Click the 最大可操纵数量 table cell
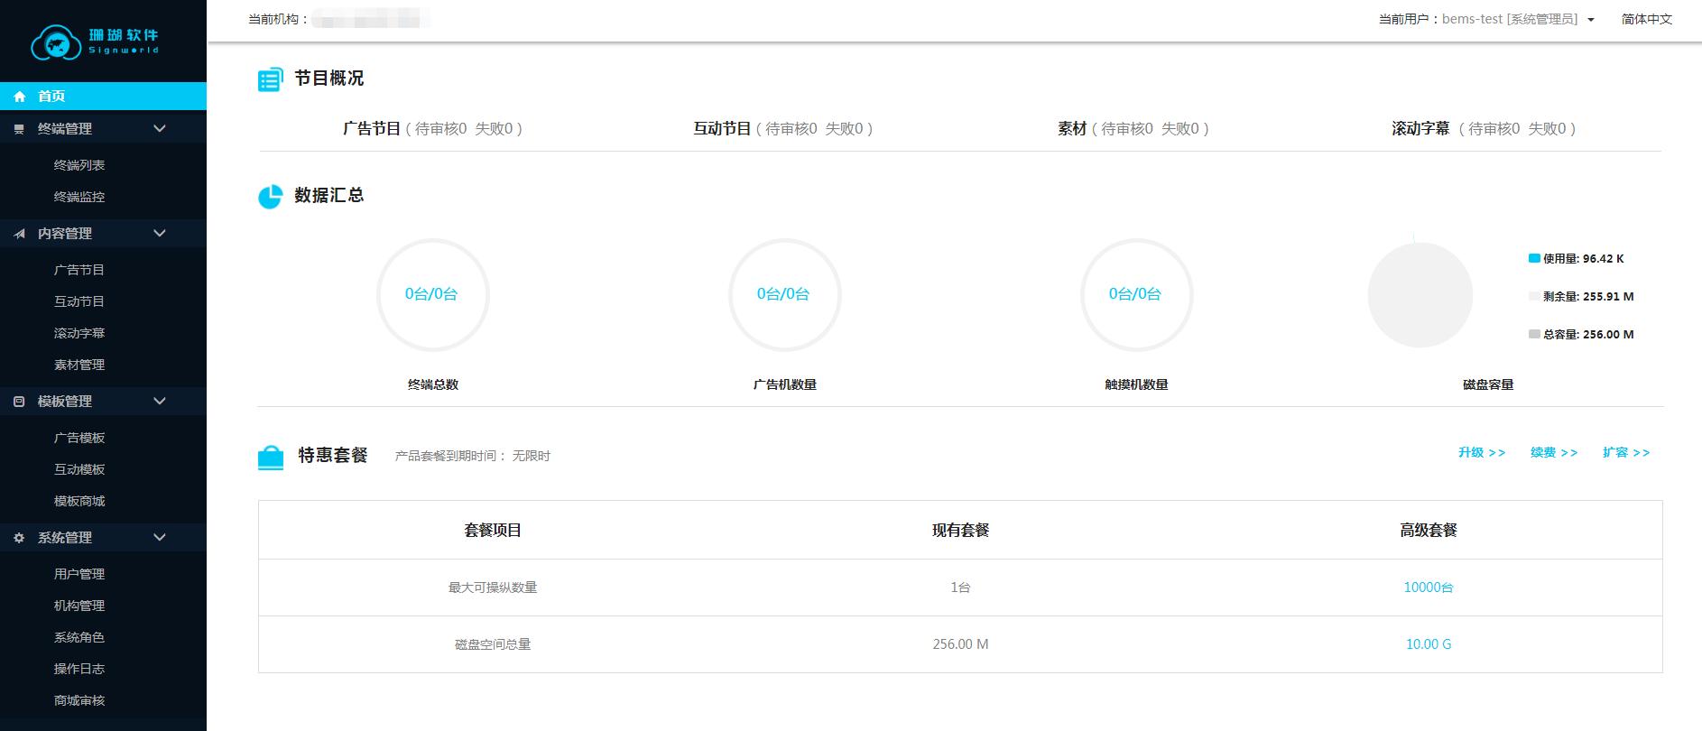The height and width of the screenshot is (731, 1702). tap(493, 588)
